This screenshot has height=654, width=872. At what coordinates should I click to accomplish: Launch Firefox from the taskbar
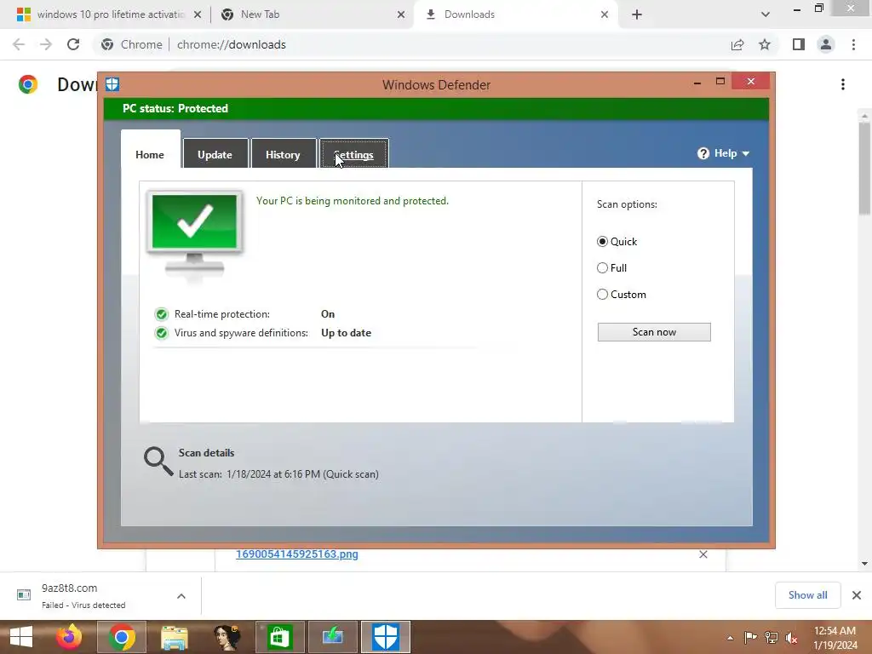coord(69,637)
